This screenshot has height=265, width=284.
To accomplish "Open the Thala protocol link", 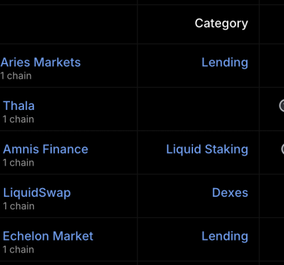I will (19, 105).
